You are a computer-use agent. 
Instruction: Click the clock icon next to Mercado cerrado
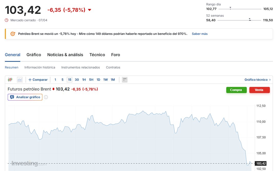tap(6, 20)
